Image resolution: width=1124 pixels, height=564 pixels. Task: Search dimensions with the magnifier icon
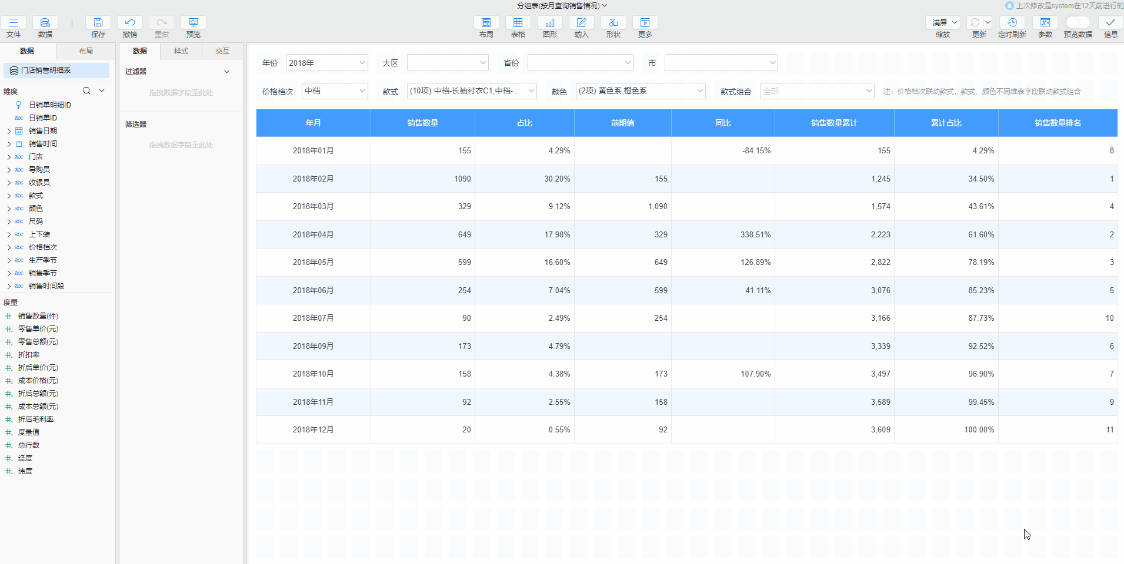tap(86, 90)
